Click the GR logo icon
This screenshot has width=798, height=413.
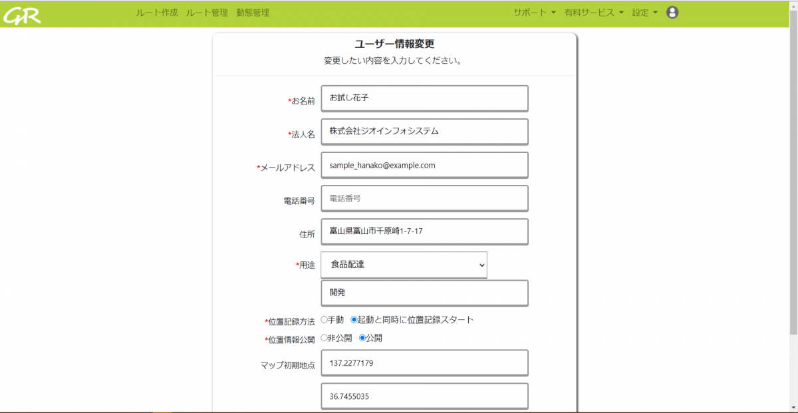click(x=22, y=14)
